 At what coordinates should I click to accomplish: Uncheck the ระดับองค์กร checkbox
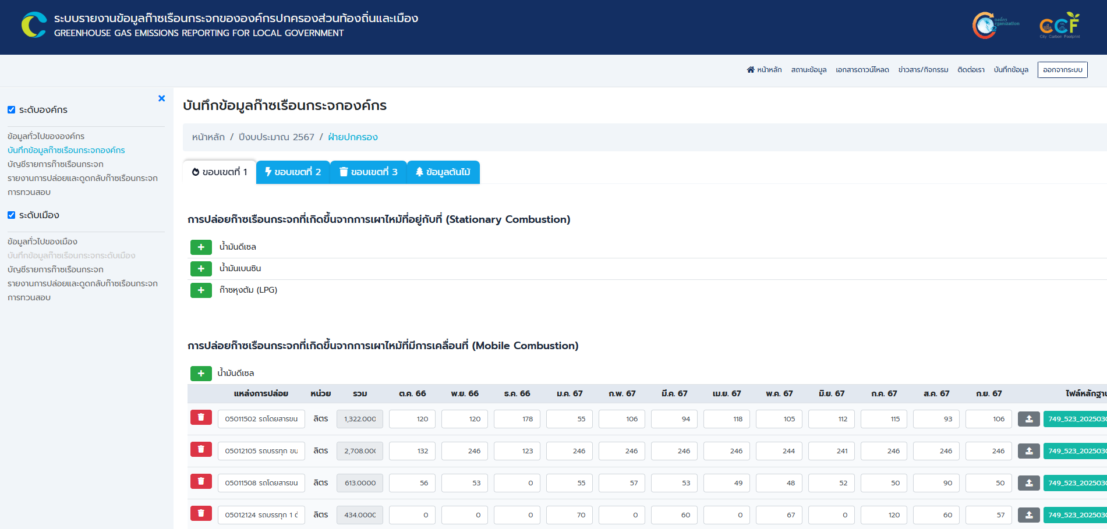(x=11, y=110)
